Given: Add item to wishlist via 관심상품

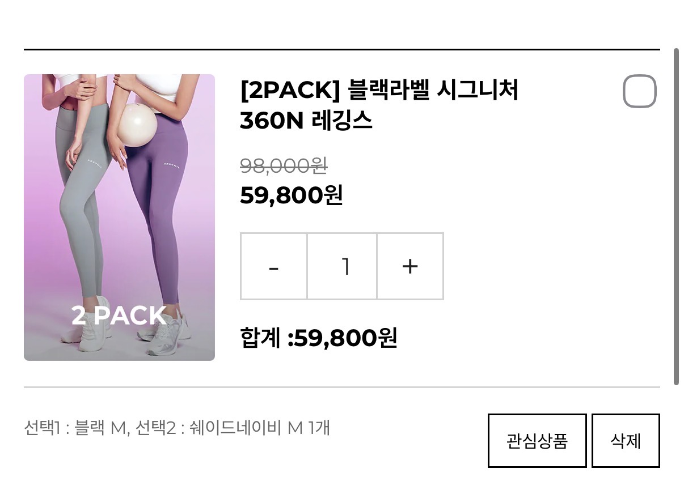Looking at the screenshot, I should [x=537, y=441].
